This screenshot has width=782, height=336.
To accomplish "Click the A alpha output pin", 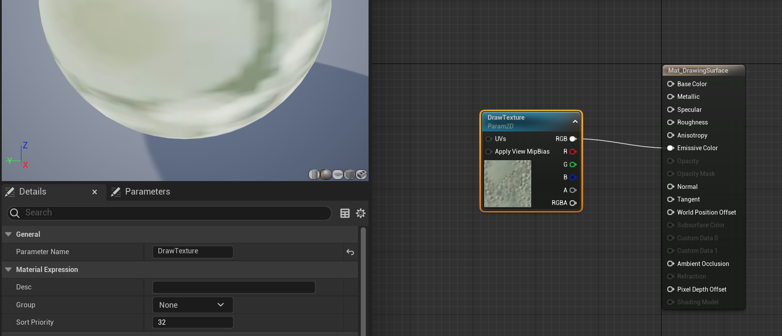I will [x=573, y=190].
